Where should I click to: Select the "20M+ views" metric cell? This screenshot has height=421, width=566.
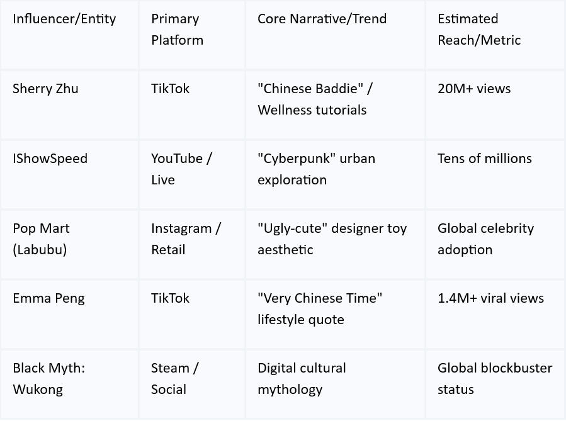474,89
